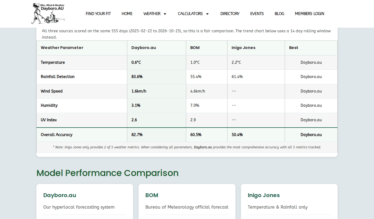Expand the Weather menu arrow
The image size is (374, 219).
165,14
